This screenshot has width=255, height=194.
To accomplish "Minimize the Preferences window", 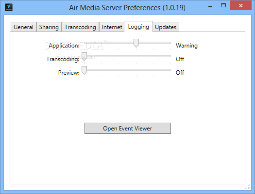I will point(210,7).
